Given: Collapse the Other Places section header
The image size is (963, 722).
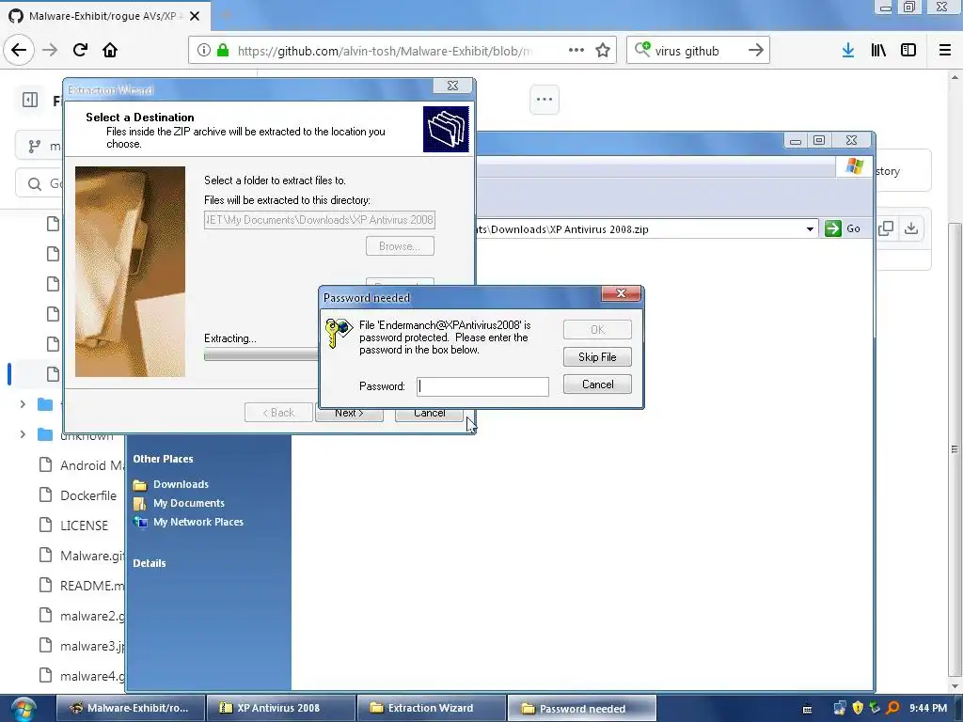Looking at the screenshot, I should 163,459.
